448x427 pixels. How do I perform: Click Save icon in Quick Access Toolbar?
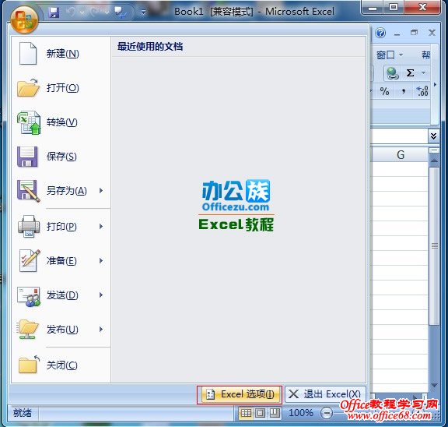pos(54,12)
